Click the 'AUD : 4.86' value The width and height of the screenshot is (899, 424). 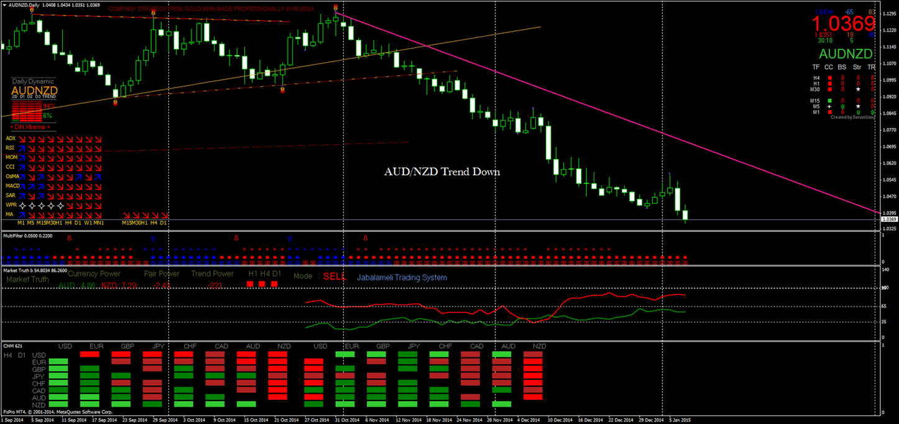click(x=76, y=285)
